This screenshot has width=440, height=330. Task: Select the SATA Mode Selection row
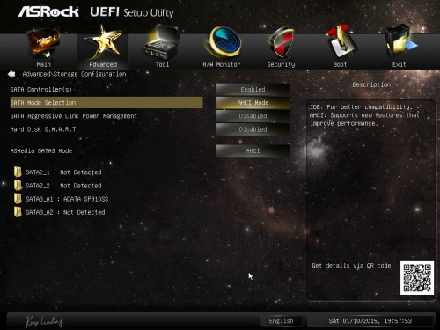(106, 103)
